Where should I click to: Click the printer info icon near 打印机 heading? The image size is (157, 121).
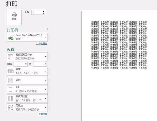(x=47, y=29)
